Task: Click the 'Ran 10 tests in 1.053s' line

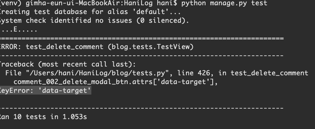Action: click(43, 117)
